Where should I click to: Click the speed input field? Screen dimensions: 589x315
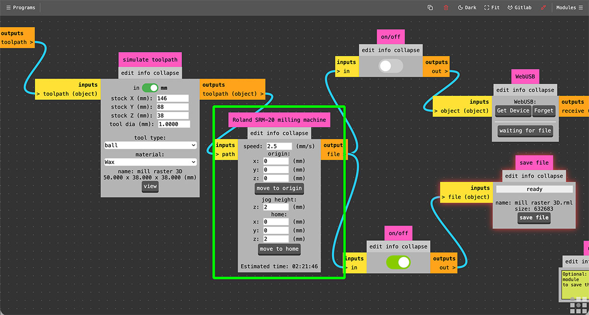279,146
